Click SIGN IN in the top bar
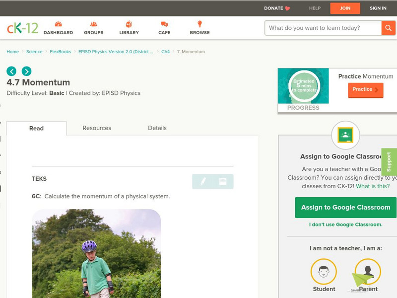 pos(378,8)
